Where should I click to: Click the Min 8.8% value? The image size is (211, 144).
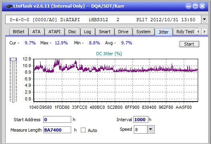[94, 43]
